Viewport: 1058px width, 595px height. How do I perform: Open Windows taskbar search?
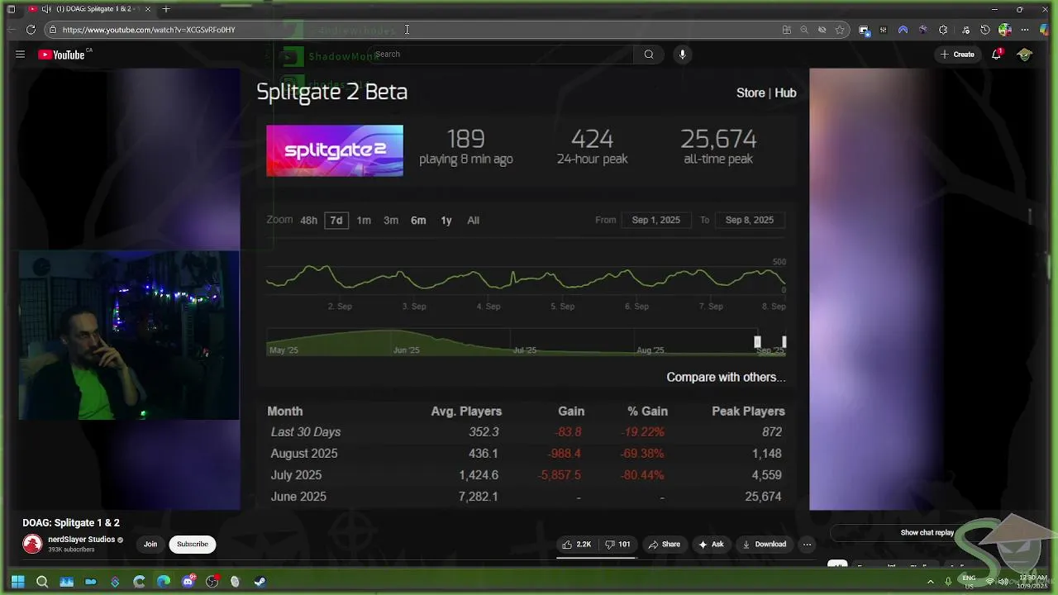(x=42, y=582)
